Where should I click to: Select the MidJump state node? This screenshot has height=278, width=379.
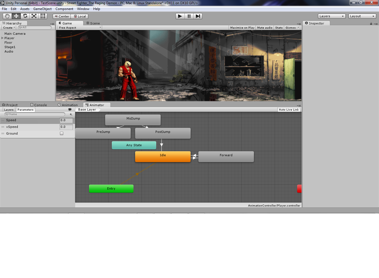[133, 120]
